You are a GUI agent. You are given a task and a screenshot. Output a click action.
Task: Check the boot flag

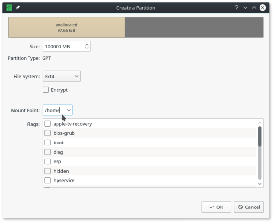pyautogui.click(x=47, y=143)
